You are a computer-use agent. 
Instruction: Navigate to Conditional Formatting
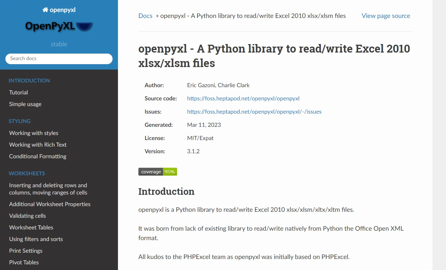coord(38,156)
